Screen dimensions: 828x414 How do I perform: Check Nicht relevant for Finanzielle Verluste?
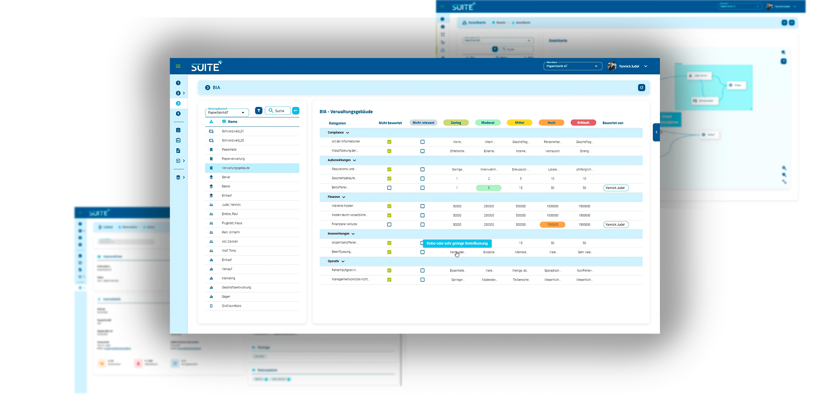pyautogui.click(x=422, y=224)
